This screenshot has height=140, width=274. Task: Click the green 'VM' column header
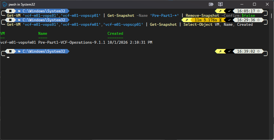click(x=3, y=34)
